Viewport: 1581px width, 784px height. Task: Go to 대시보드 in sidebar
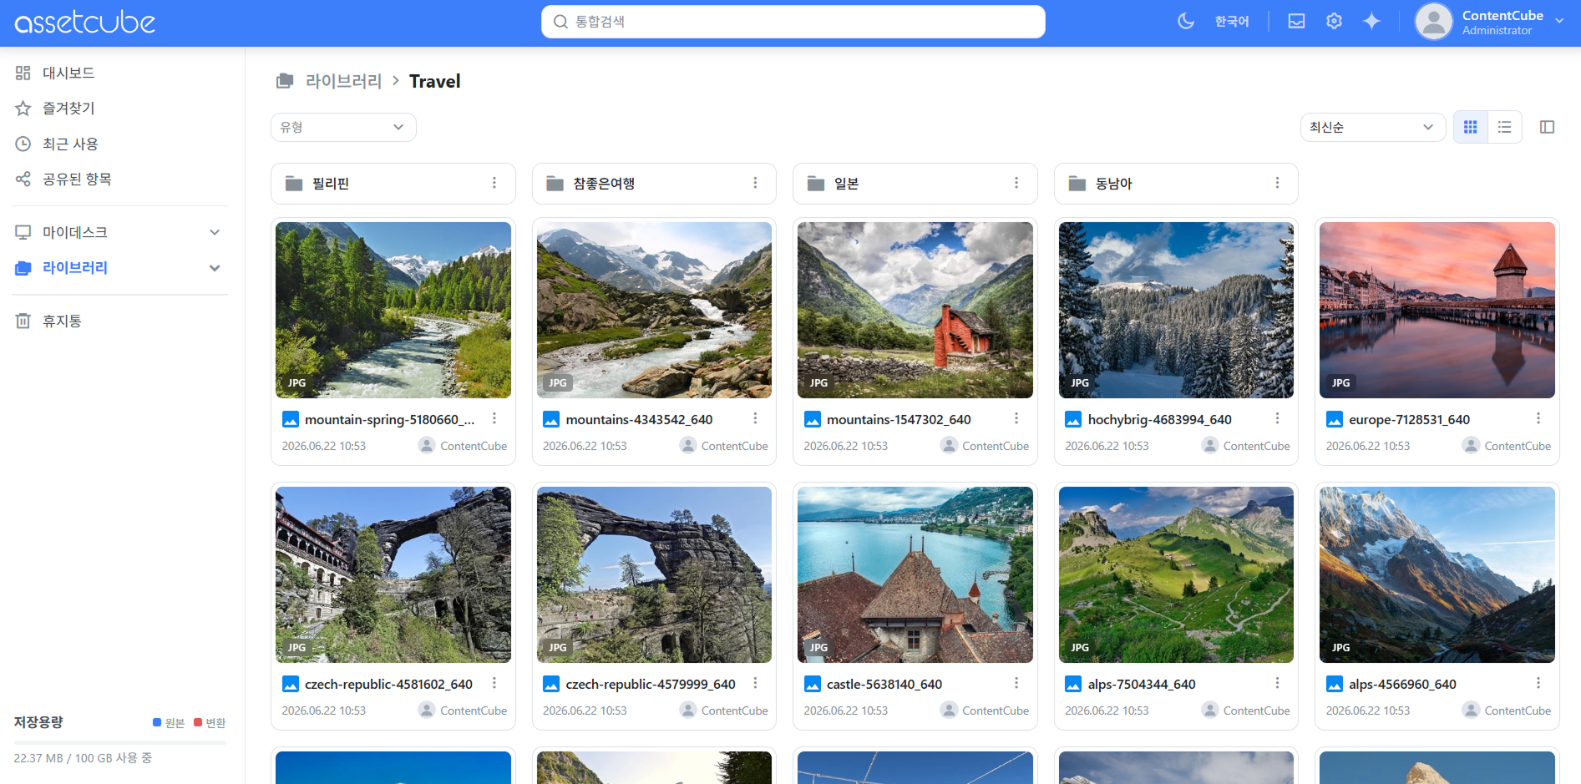(x=68, y=73)
